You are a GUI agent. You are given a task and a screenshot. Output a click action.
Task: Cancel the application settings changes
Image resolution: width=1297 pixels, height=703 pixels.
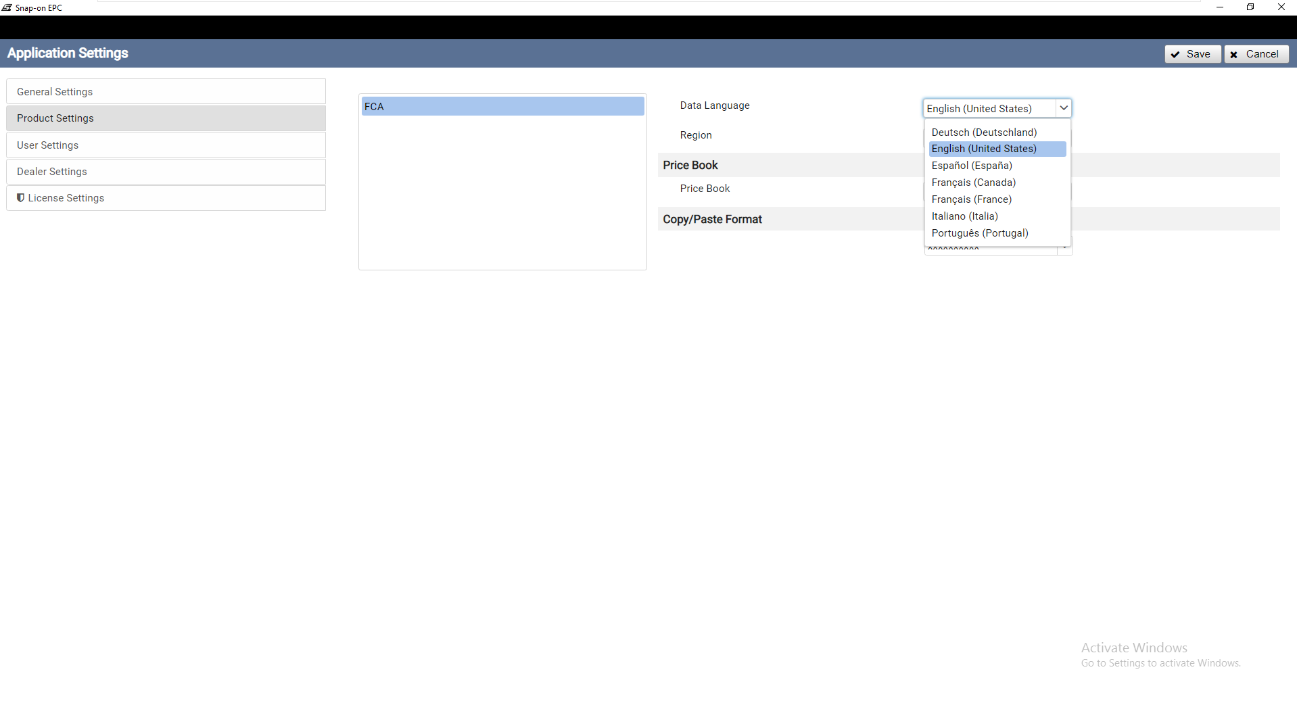point(1256,54)
